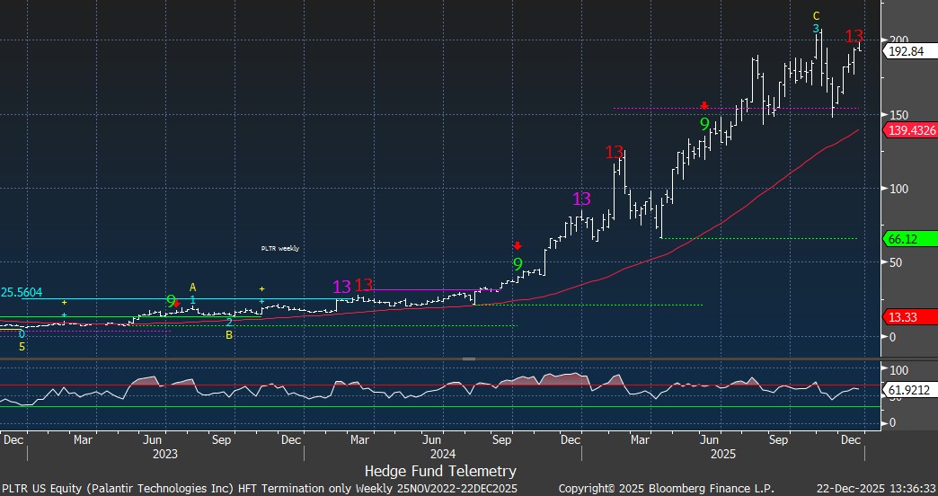Click the magenta 13 signal near March 2024
The image size is (938, 496).
coord(342,287)
